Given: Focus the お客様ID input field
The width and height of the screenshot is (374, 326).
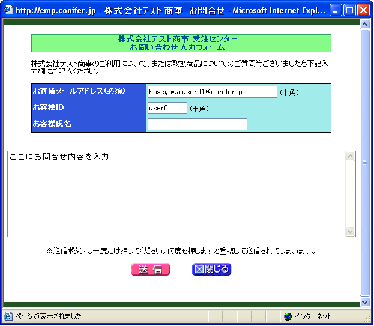Looking at the screenshot, I should tap(167, 108).
